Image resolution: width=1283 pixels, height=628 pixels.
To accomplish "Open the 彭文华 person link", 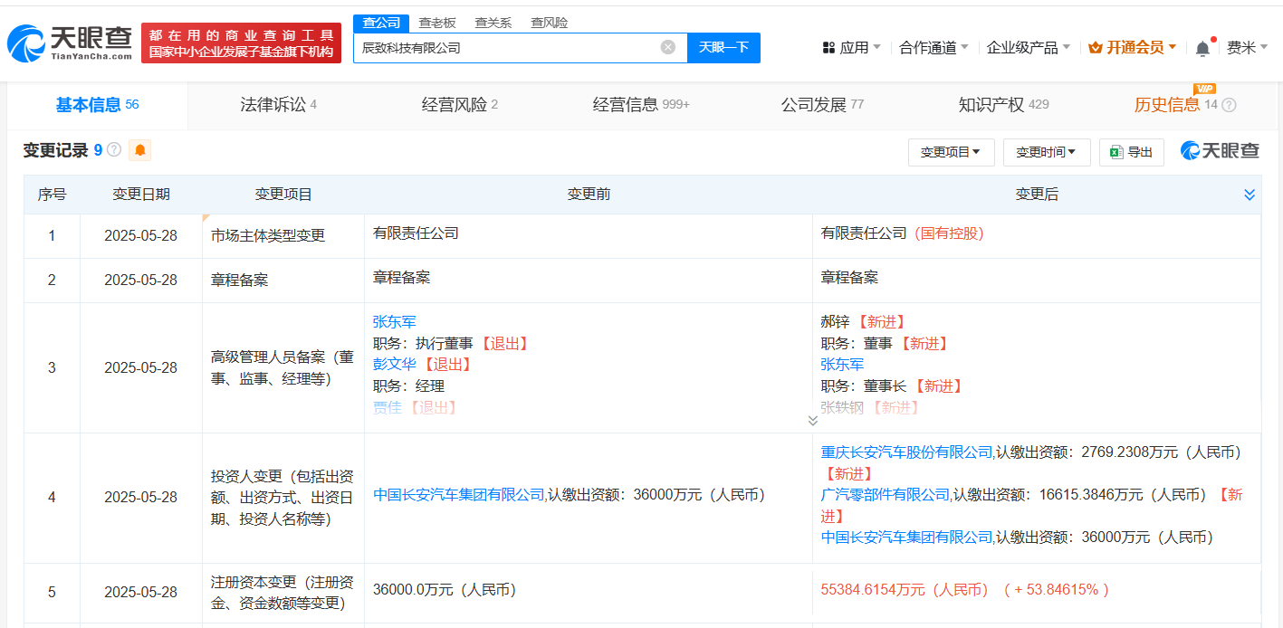I will click(395, 364).
